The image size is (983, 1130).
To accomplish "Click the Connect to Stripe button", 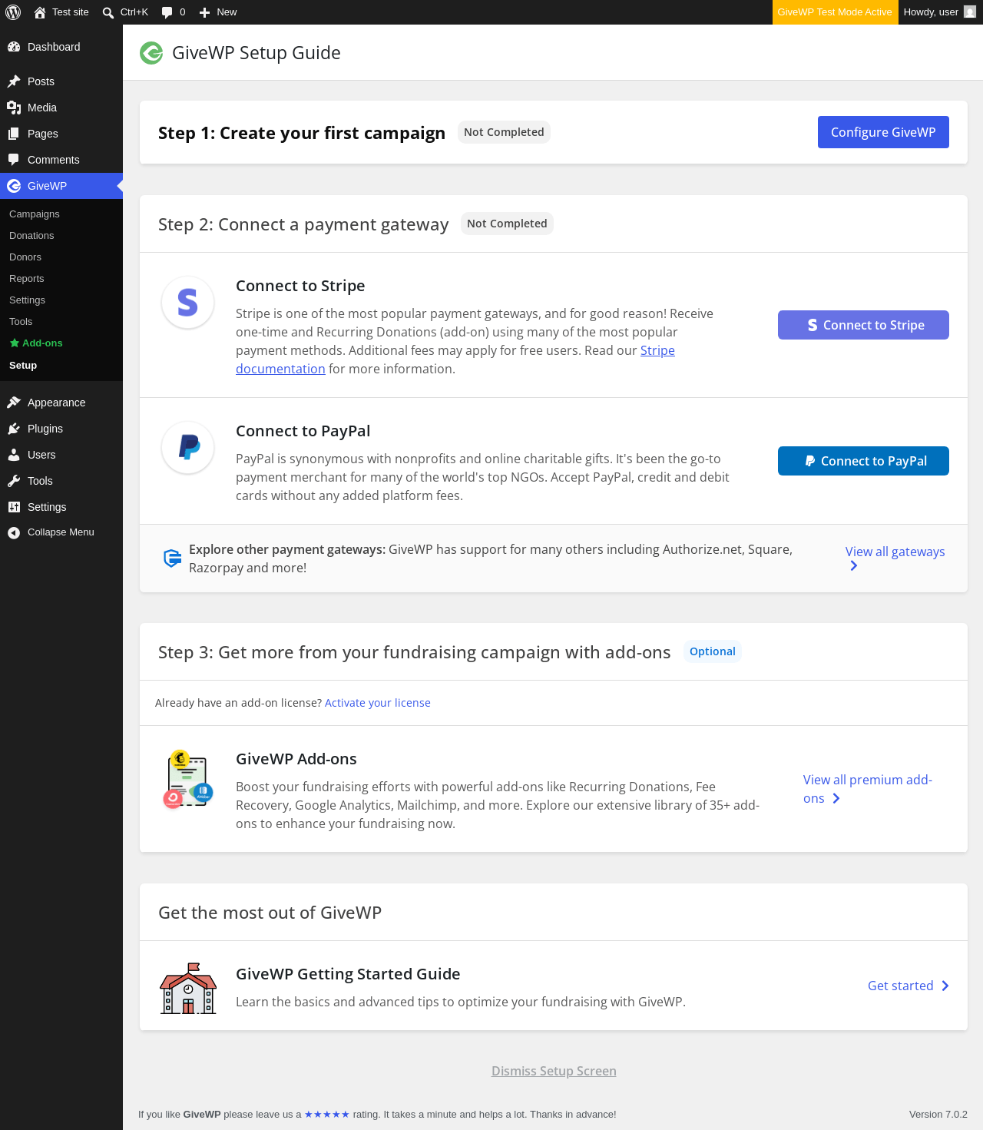I will click(x=863, y=325).
